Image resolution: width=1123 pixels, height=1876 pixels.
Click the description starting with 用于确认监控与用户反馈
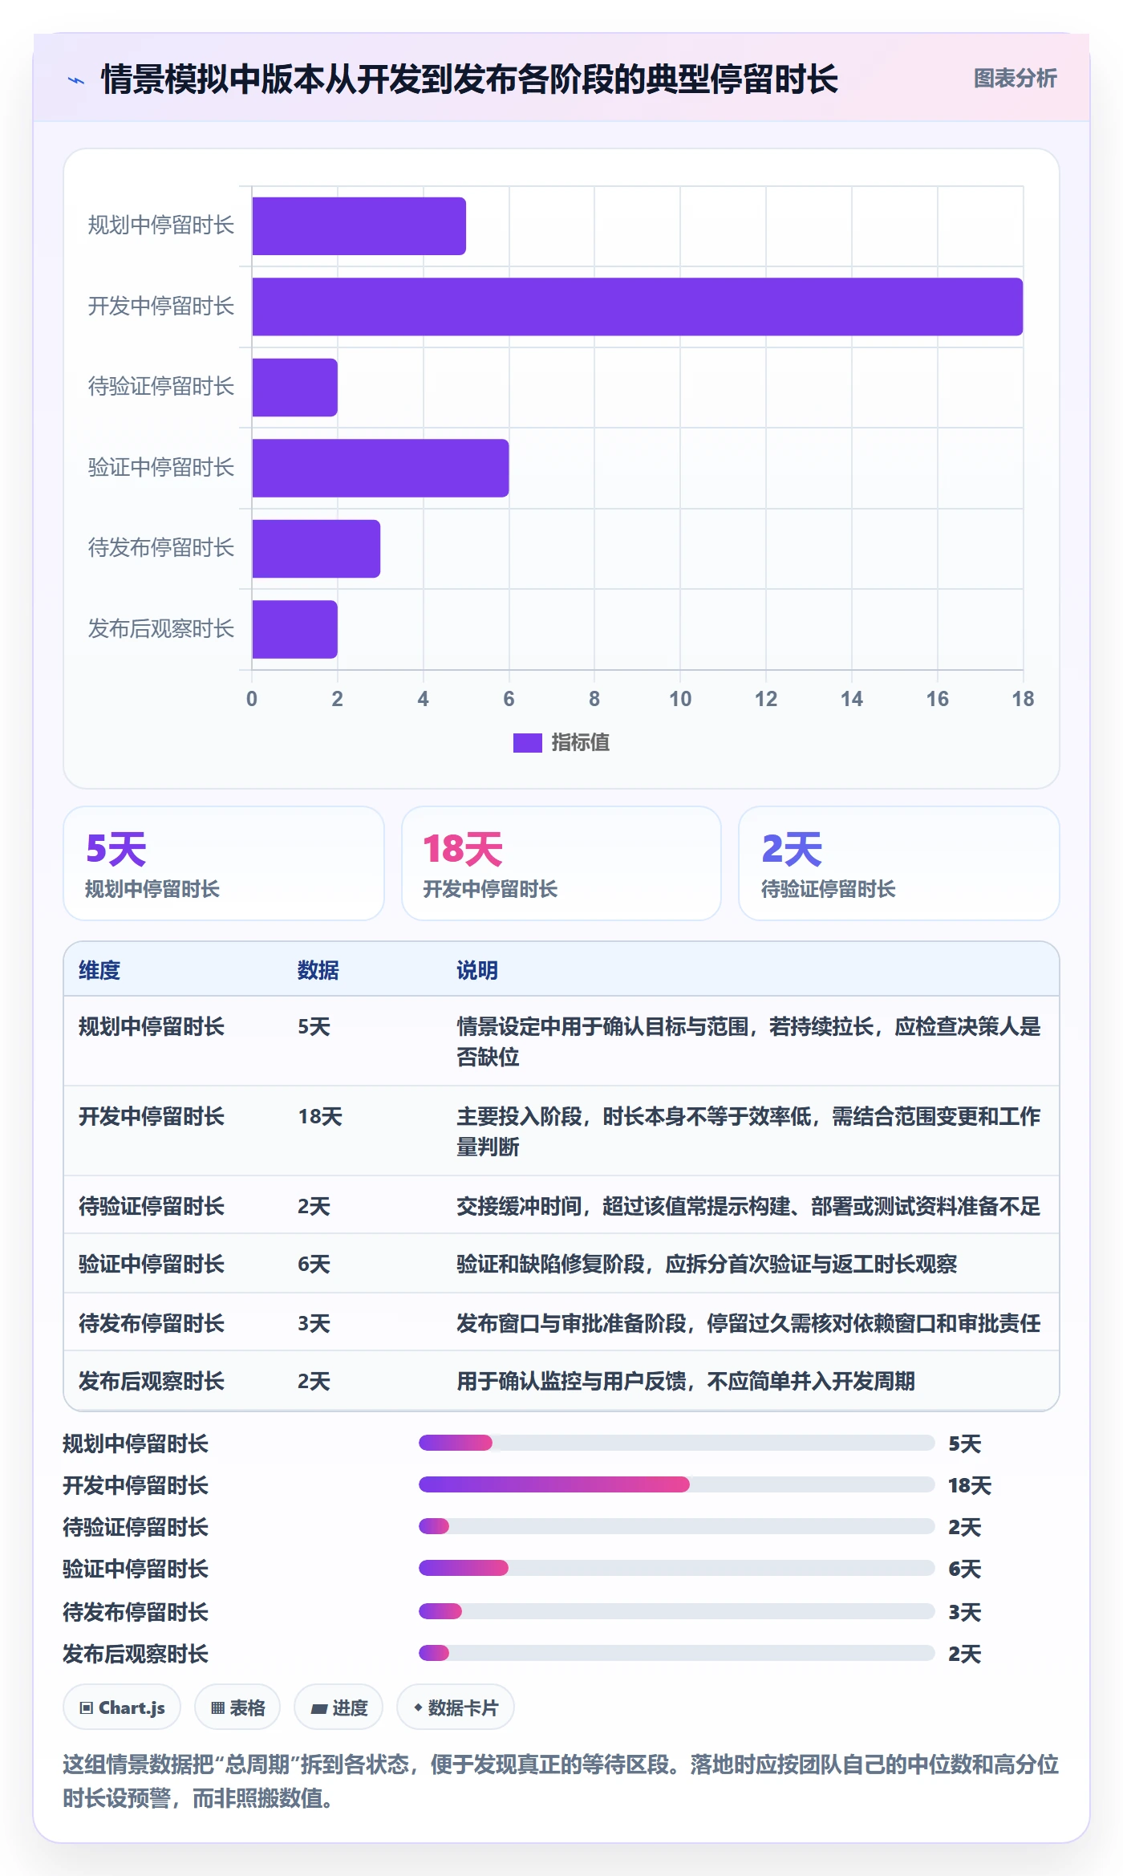coord(686,1381)
